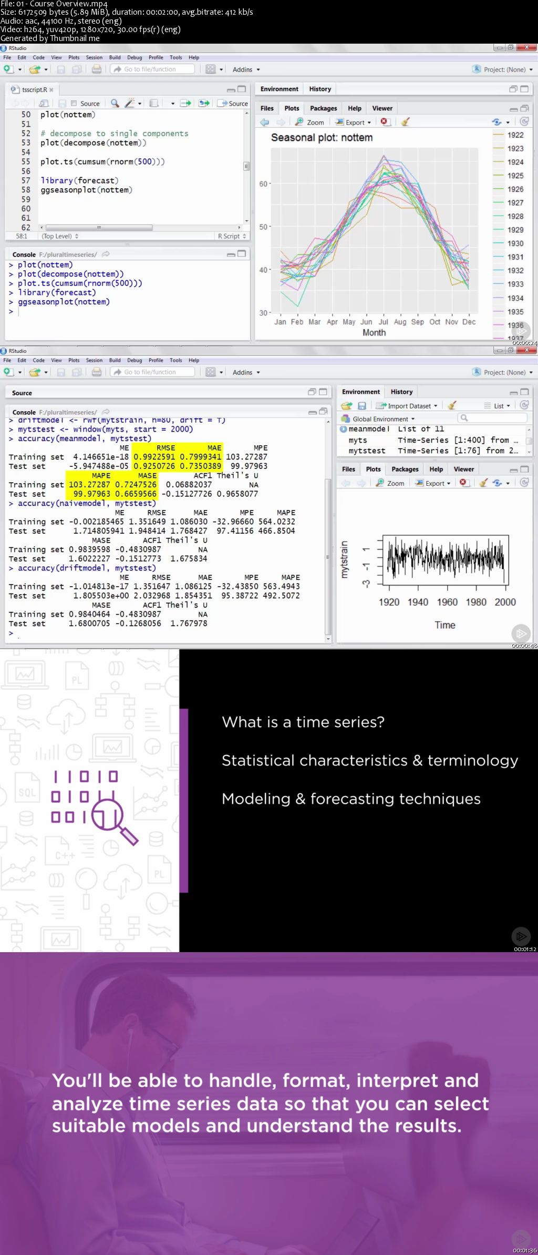Remove current plot in Seasonal plot pane
Image resolution: width=538 pixels, height=1255 pixels.
coord(385,122)
